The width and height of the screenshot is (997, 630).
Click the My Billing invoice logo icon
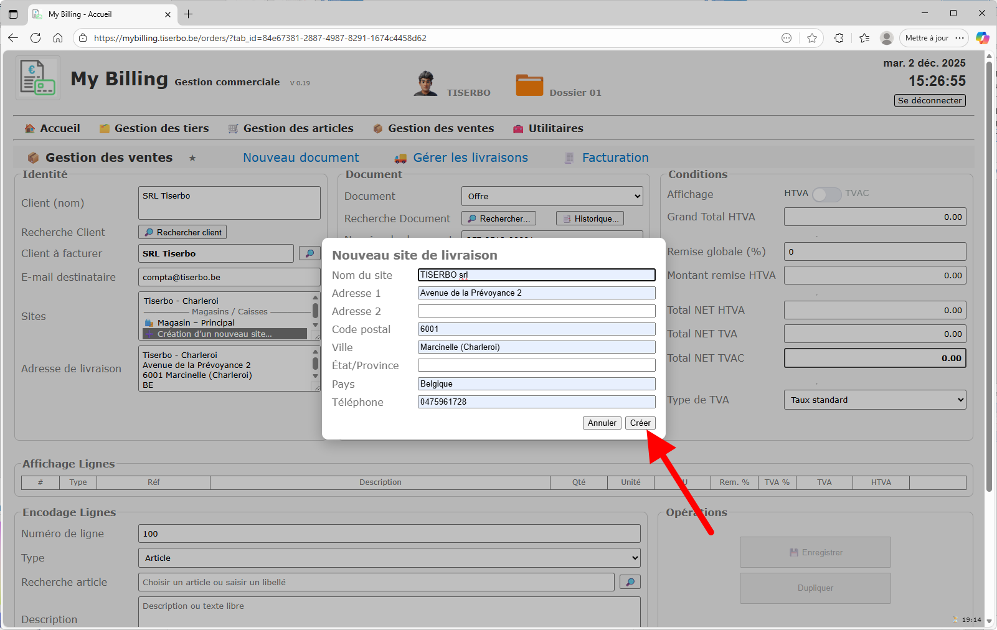pyautogui.click(x=37, y=78)
